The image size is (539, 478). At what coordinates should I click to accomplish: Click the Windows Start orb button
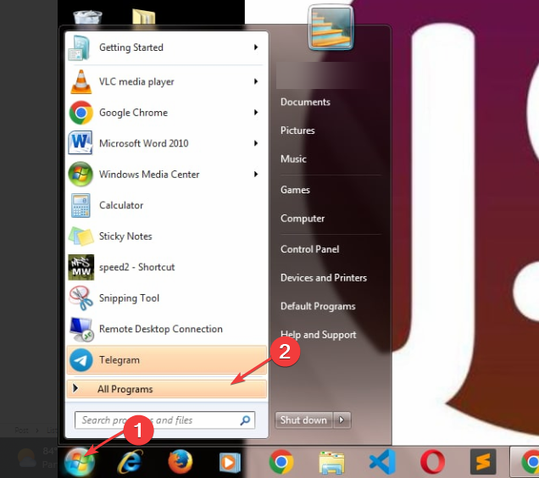pyautogui.click(x=80, y=462)
